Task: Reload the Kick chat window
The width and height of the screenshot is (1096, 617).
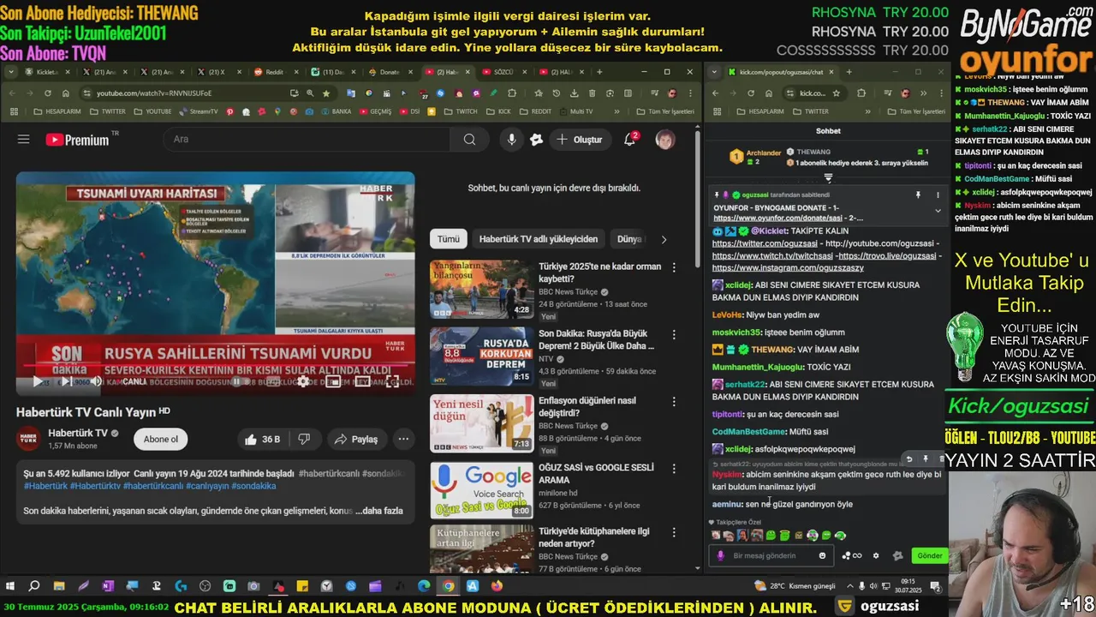Action: click(750, 93)
